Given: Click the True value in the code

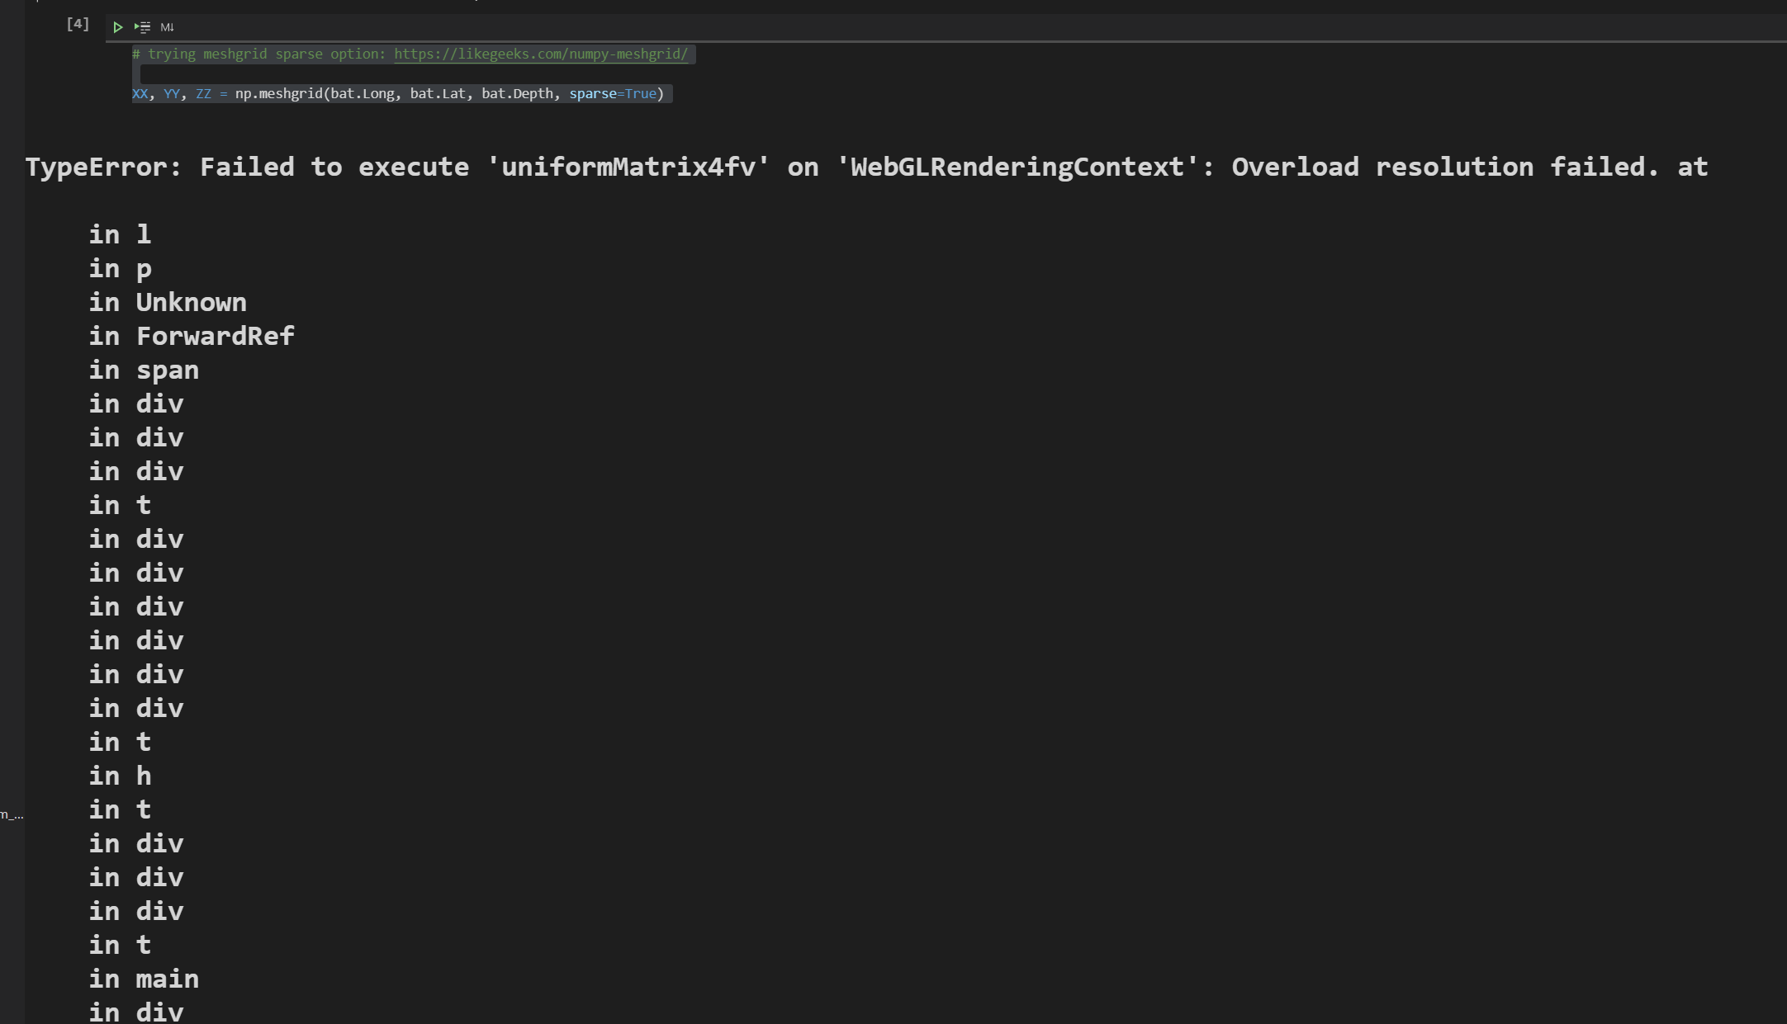Looking at the screenshot, I should [640, 93].
